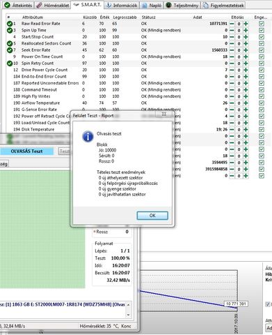Toggle enable checkbox for Spin Up Time
This screenshot has height=335, width=272.
[262, 30]
